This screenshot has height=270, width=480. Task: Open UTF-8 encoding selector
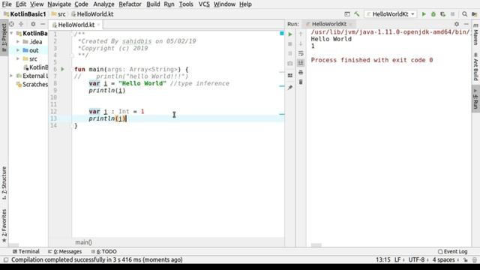418,260
